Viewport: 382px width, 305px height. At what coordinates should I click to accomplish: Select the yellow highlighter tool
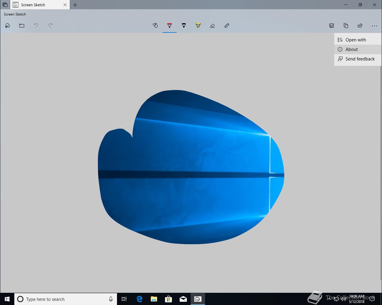pyautogui.click(x=198, y=26)
